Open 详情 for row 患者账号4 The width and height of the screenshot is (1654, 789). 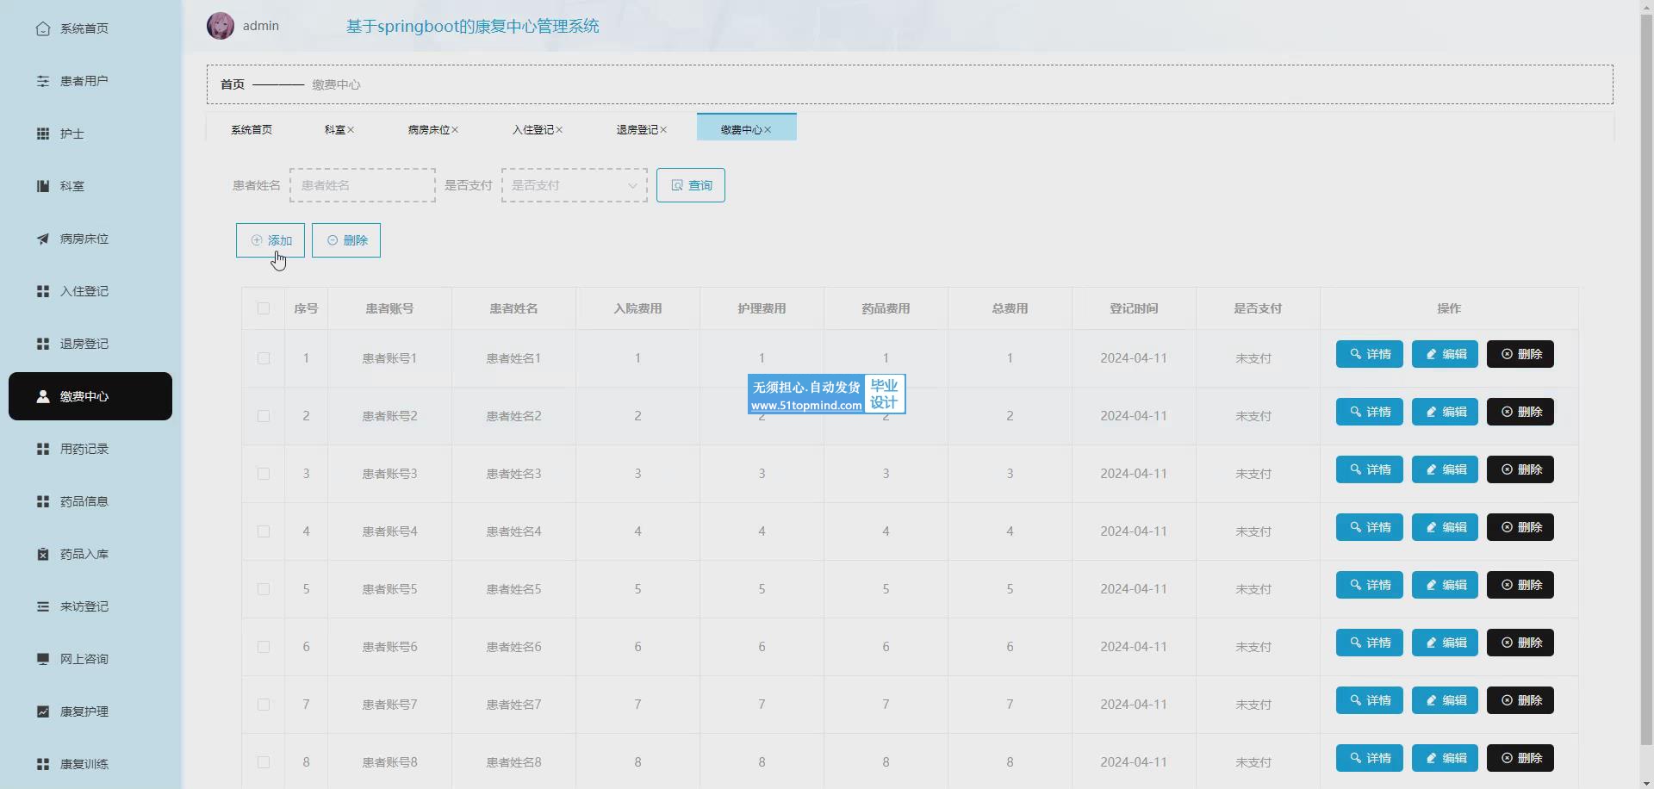click(x=1370, y=527)
